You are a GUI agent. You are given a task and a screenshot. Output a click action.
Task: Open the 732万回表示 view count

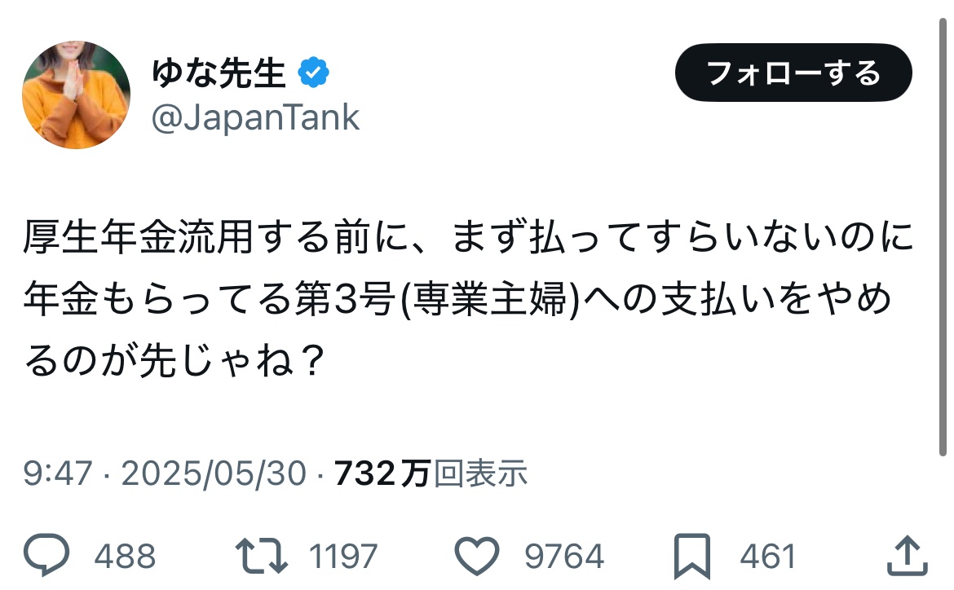tap(431, 473)
